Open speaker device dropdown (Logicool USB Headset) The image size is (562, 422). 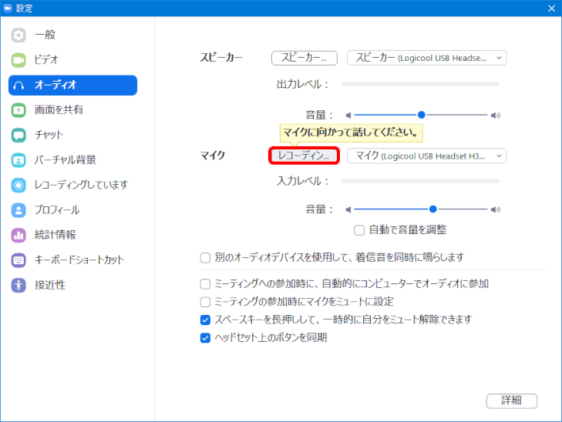pyautogui.click(x=426, y=58)
